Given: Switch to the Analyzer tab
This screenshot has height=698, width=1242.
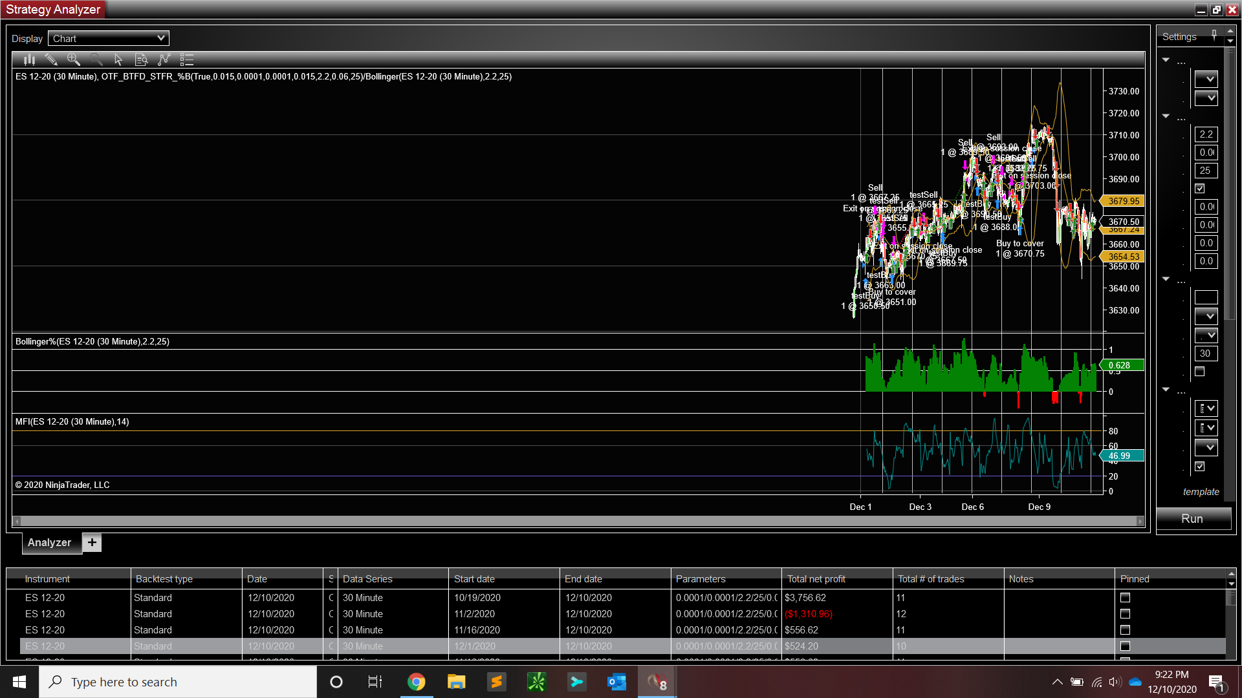Looking at the screenshot, I should coord(50,543).
